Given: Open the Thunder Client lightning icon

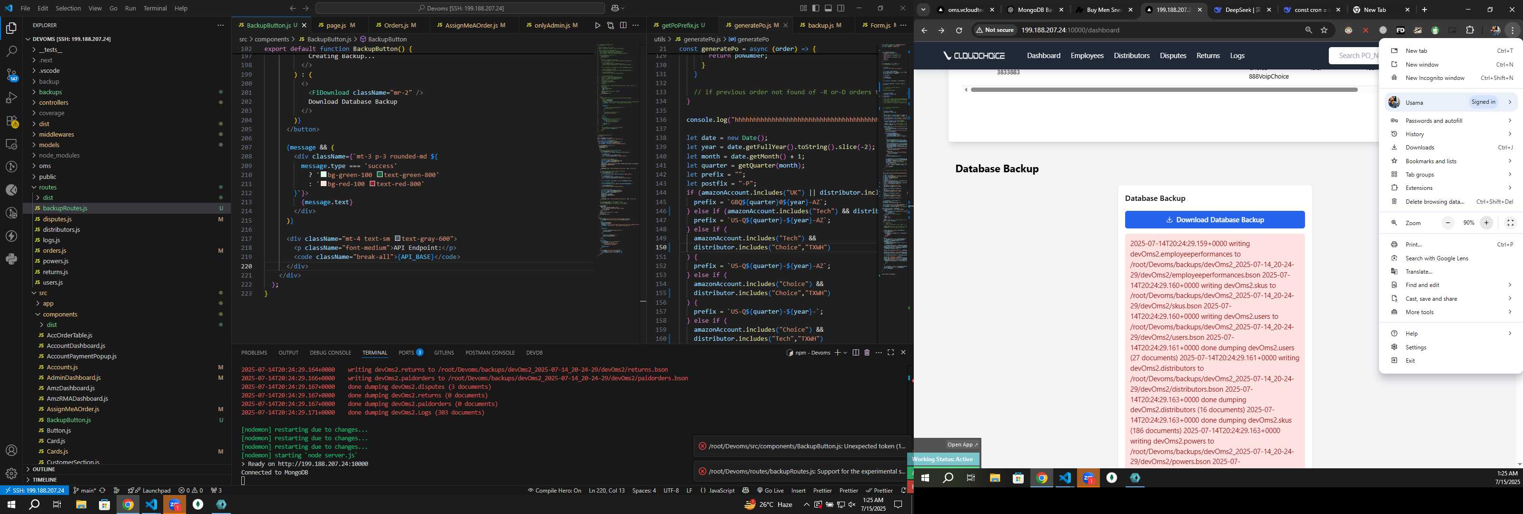Looking at the screenshot, I should (x=11, y=236).
